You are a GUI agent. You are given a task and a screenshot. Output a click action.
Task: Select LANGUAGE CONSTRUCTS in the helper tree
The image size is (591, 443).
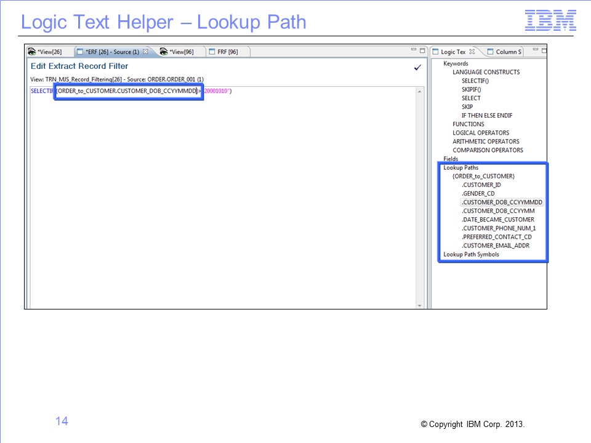486,73
